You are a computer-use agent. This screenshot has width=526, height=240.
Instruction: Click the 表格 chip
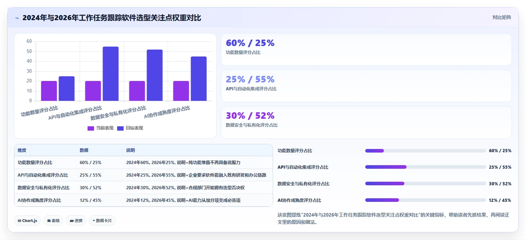coord(53,221)
